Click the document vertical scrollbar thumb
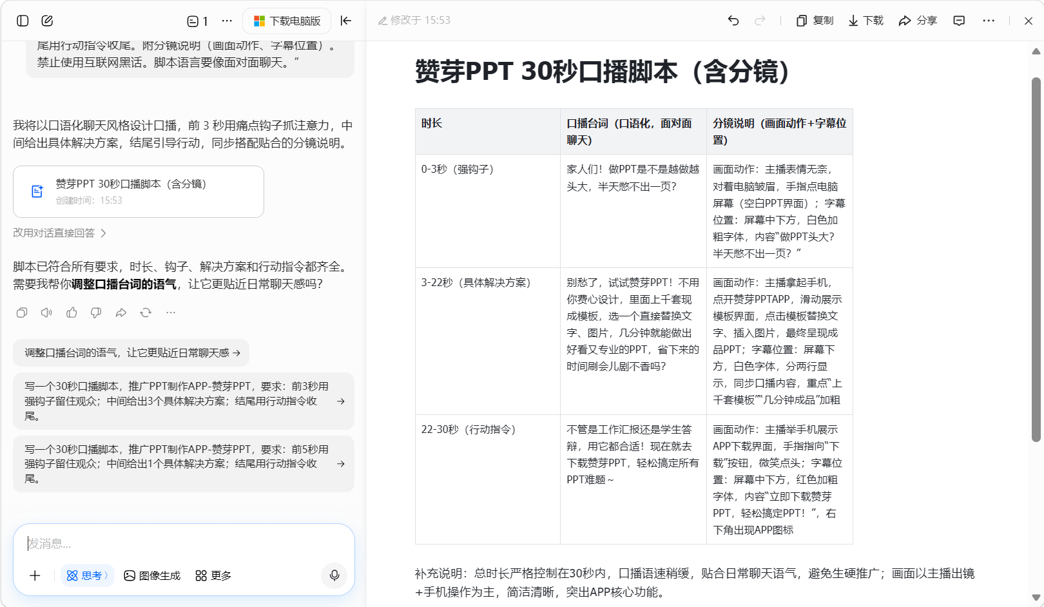The image size is (1044, 607). (1036, 260)
